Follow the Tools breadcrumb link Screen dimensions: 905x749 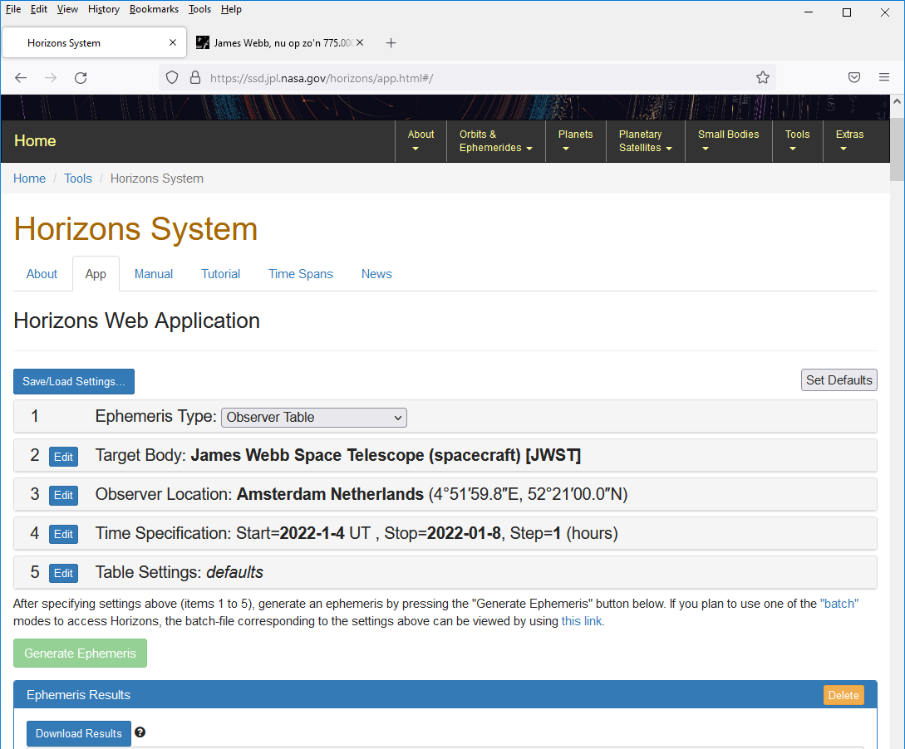click(78, 179)
